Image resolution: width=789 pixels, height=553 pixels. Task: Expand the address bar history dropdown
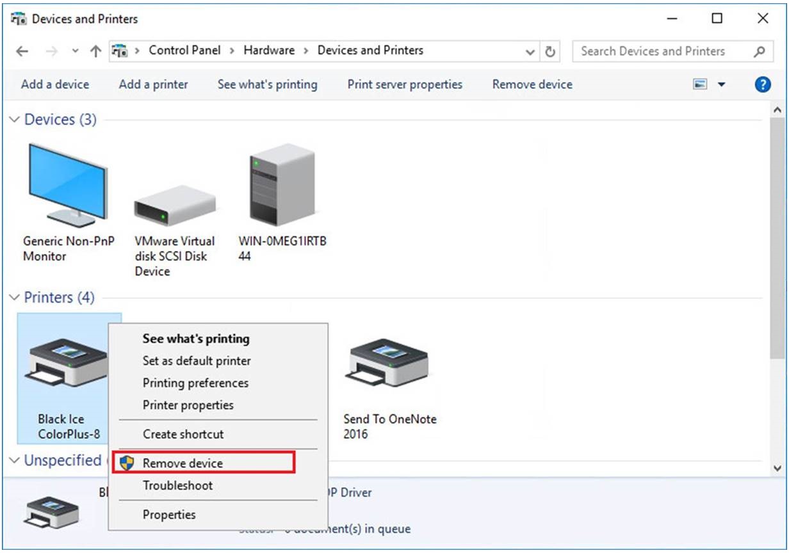click(530, 51)
